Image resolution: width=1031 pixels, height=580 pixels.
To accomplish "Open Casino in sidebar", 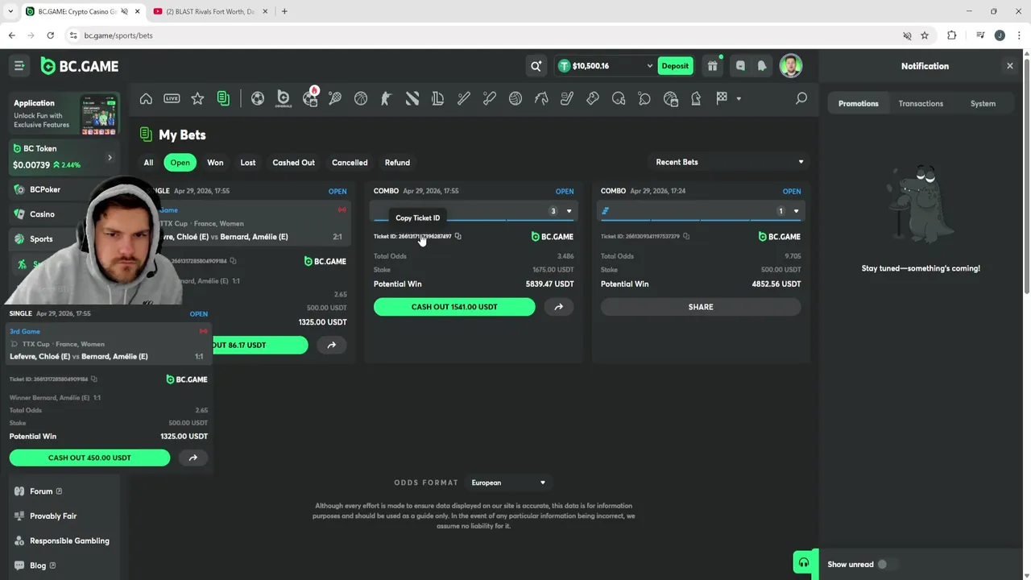I will (42, 214).
